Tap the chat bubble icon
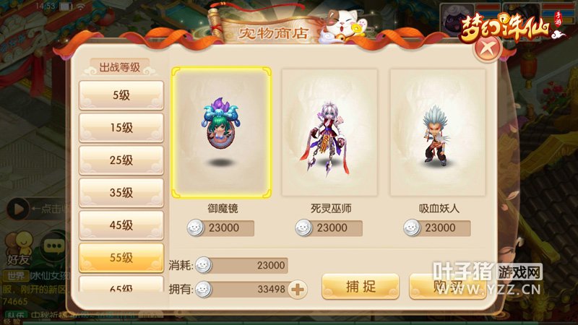 pos(54,246)
